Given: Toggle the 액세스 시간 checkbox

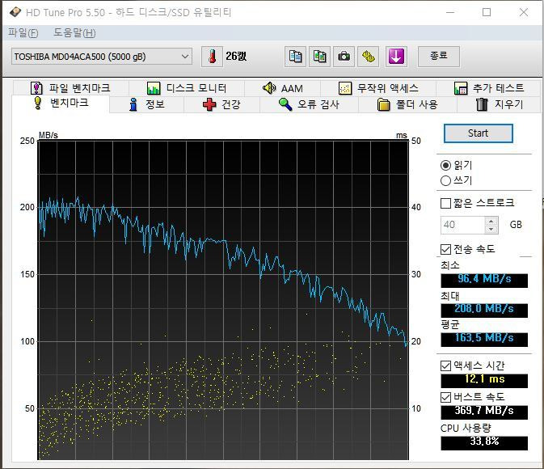Looking at the screenshot, I should [x=445, y=365].
